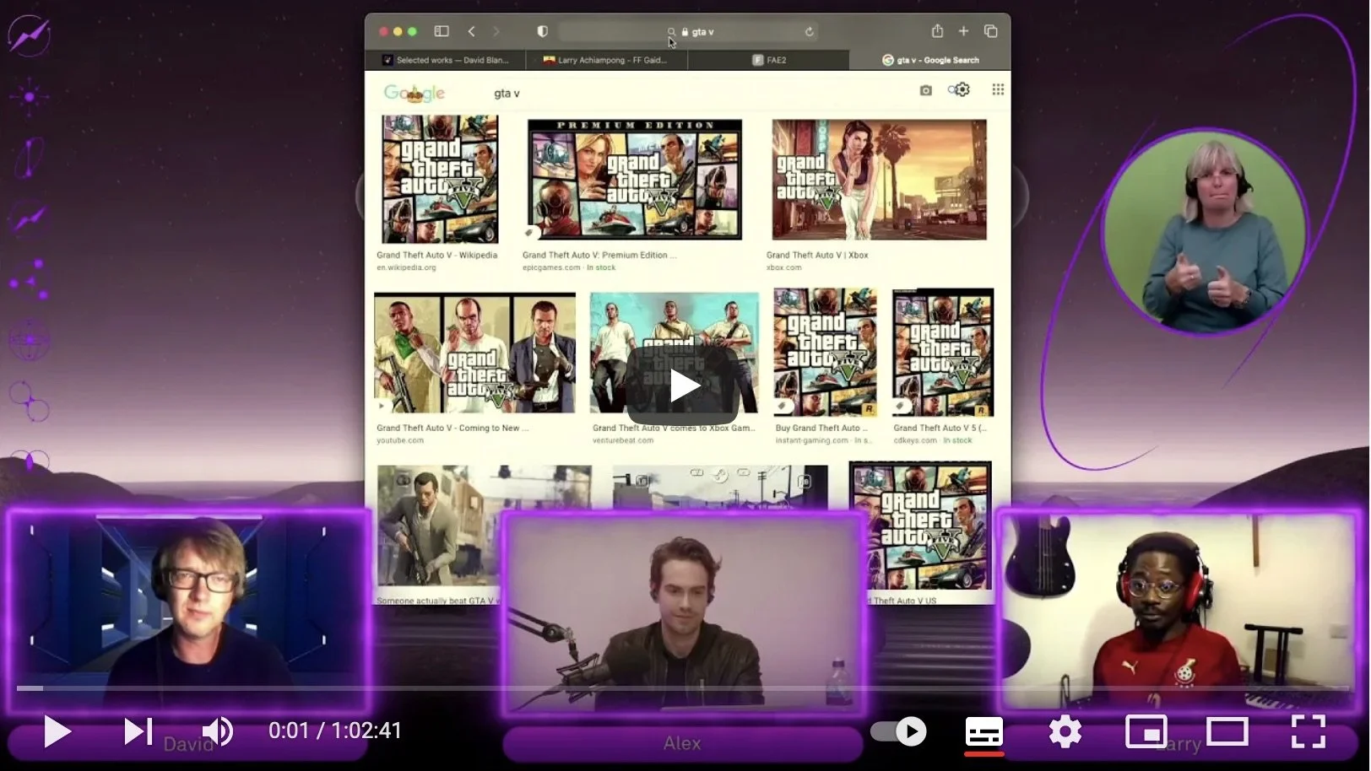Open video settings gear
This screenshot has width=1371, height=771.
click(x=1065, y=731)
